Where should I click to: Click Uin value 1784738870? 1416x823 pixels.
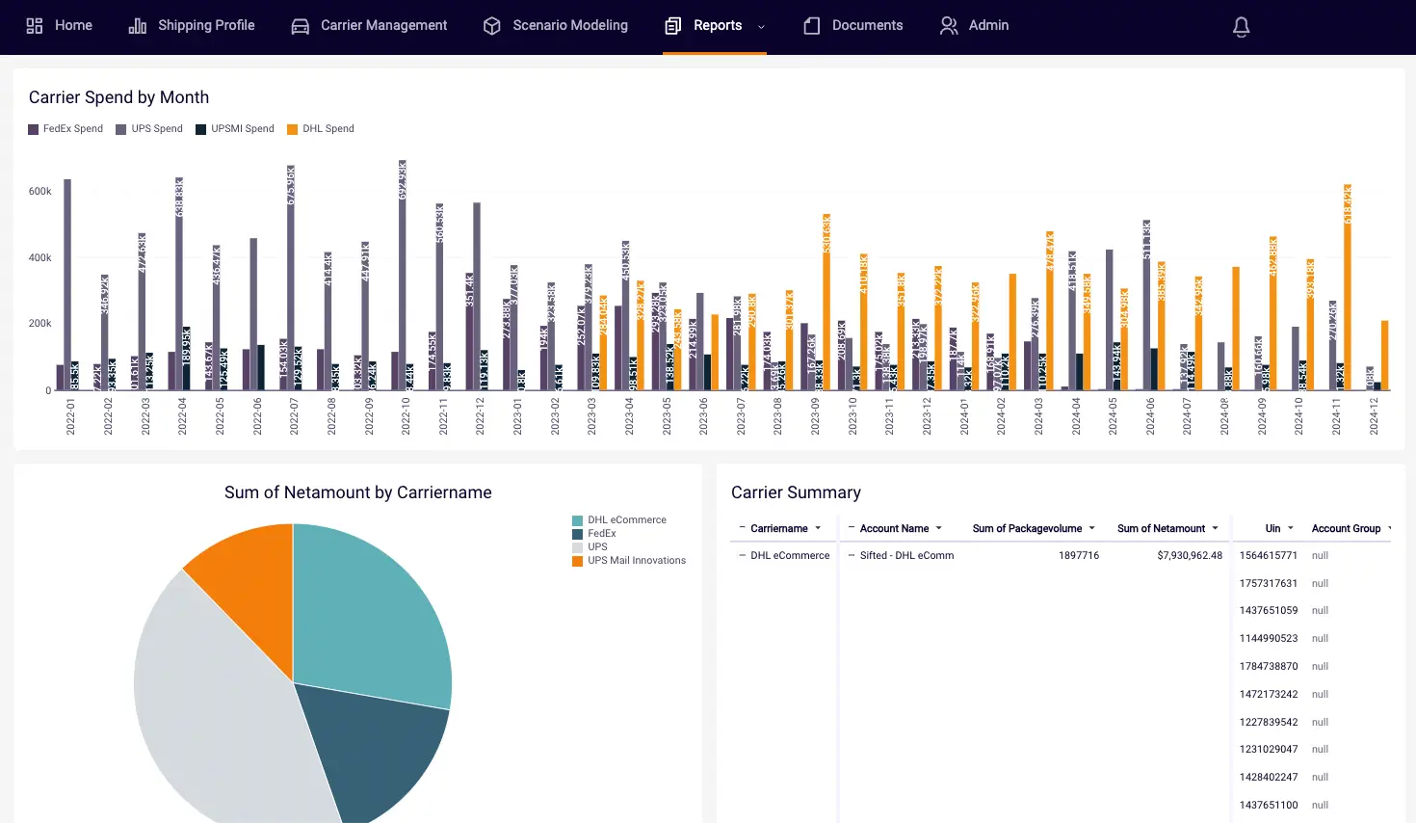pyautogui.click(x=1268, y=666)
